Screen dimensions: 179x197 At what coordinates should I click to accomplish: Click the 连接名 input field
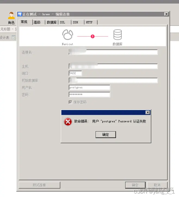(x=113, y=52)
